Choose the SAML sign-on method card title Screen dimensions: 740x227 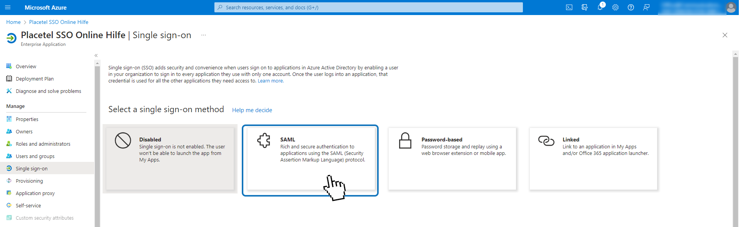tap(288, 140)
